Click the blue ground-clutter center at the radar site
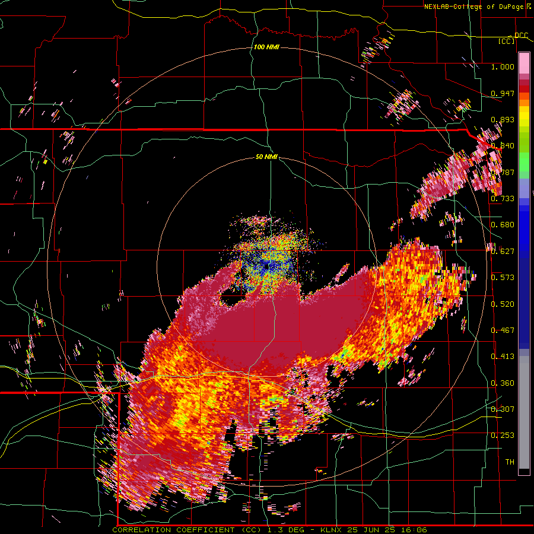Viewport: 534px width, 534px height. point(266,266)
